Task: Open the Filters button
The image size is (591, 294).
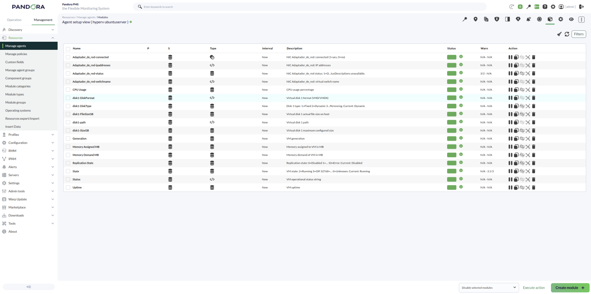Action: (579, 34)
